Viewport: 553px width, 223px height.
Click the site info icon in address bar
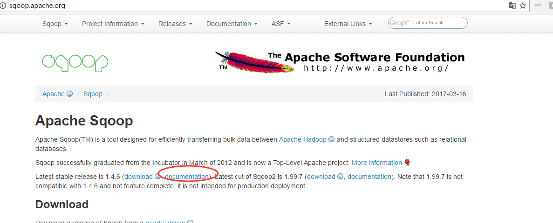4,6
